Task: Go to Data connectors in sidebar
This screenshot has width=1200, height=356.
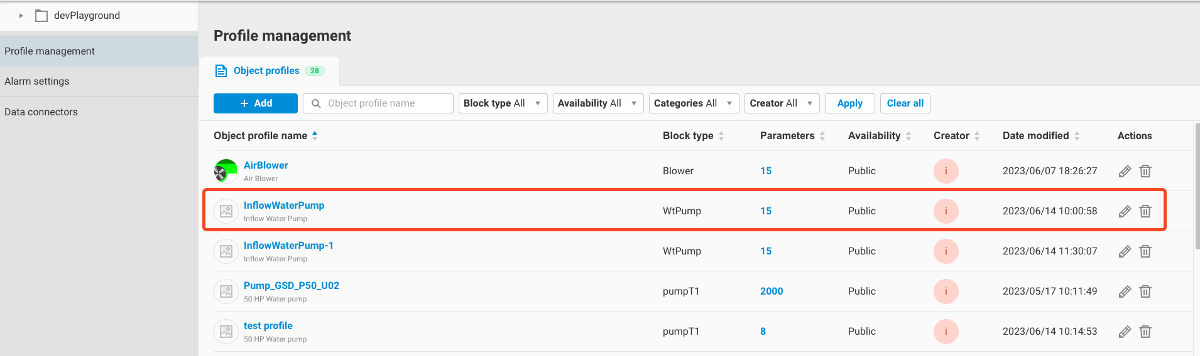Action: 41,112
